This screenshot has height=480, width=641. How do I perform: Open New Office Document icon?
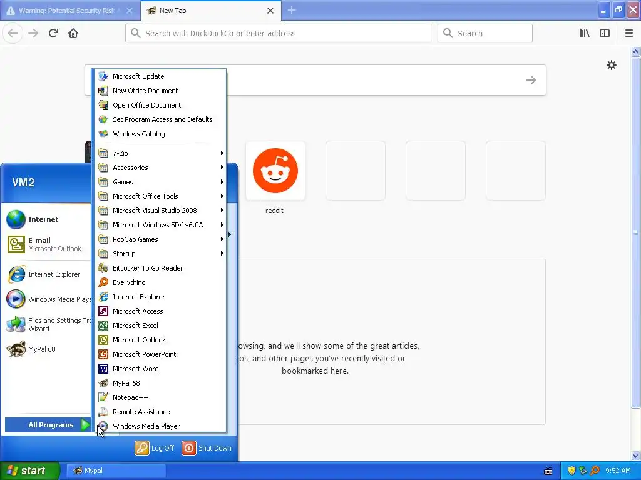[103, 91]
